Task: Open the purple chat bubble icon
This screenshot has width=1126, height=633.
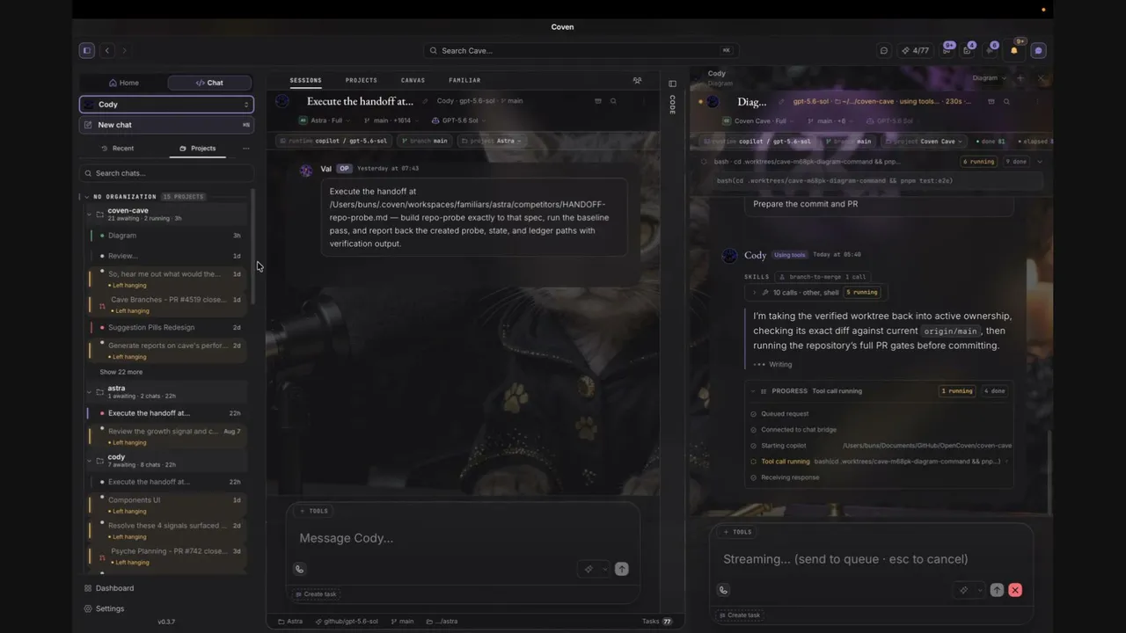Action: tap(1038, 51)
